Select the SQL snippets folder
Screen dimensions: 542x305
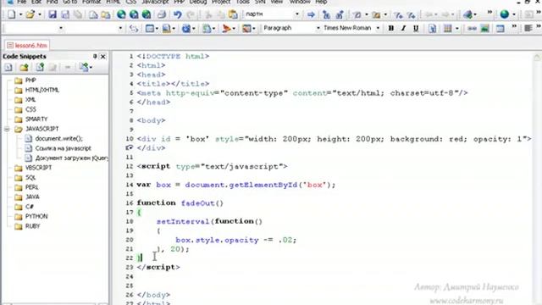point(30,177)
